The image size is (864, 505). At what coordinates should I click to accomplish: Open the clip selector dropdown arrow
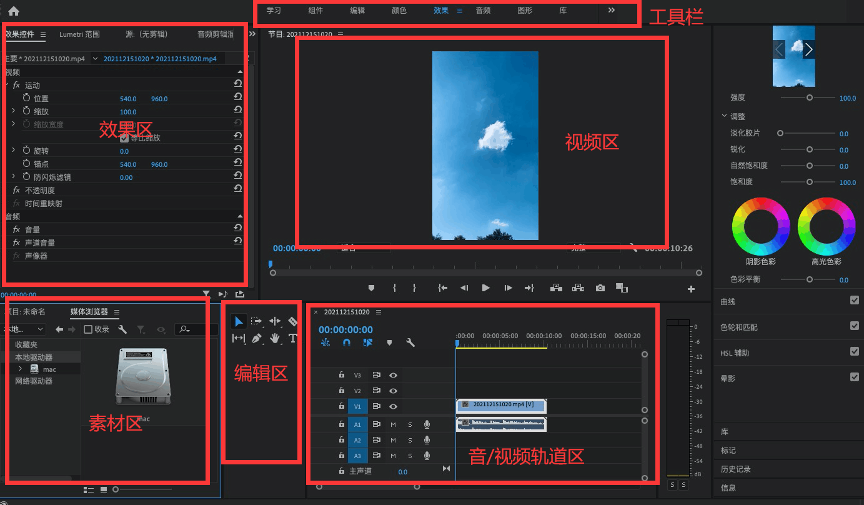[95, 59]
